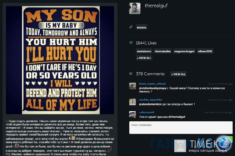Open therealguf profile avatar

[x=135, y=8]
